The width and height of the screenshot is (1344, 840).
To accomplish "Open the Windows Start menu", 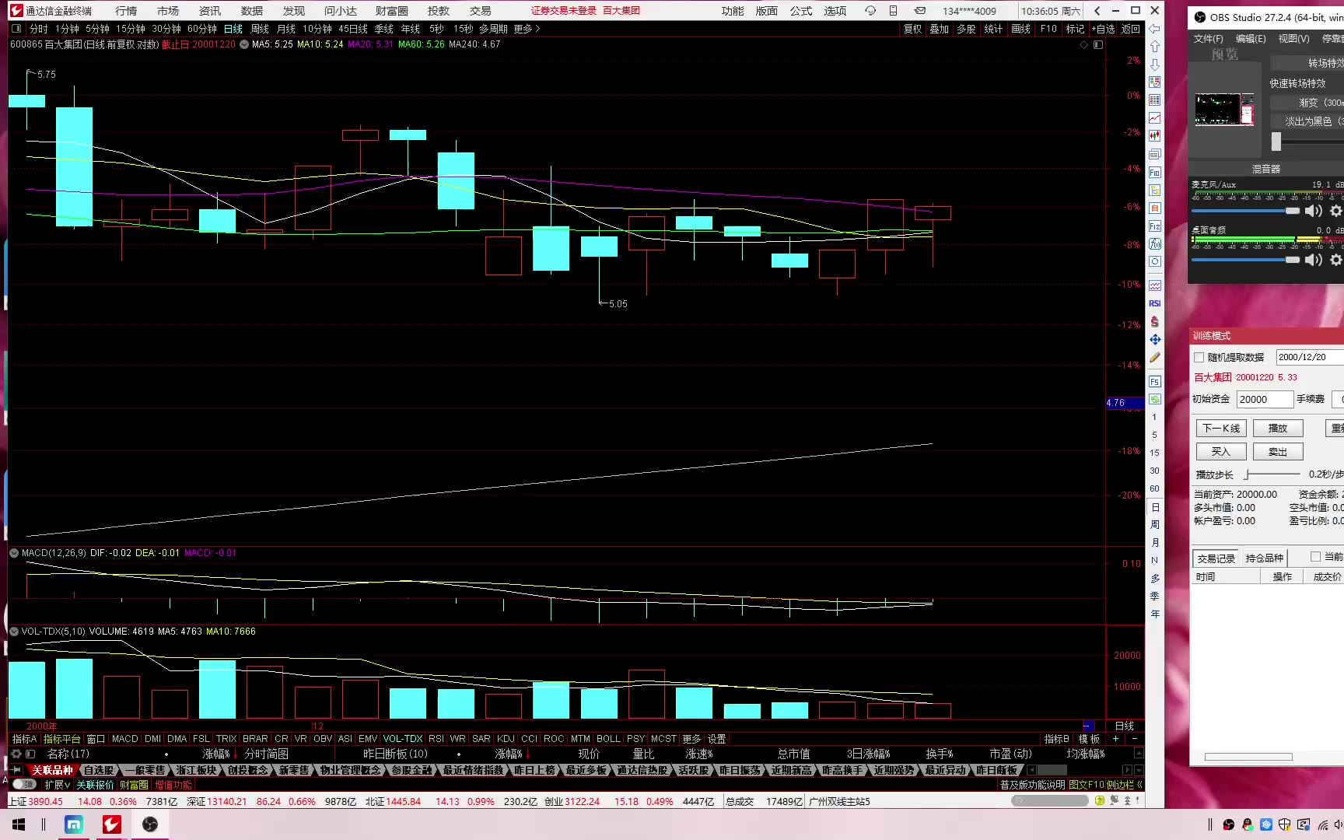I will (x=19, y=824).
